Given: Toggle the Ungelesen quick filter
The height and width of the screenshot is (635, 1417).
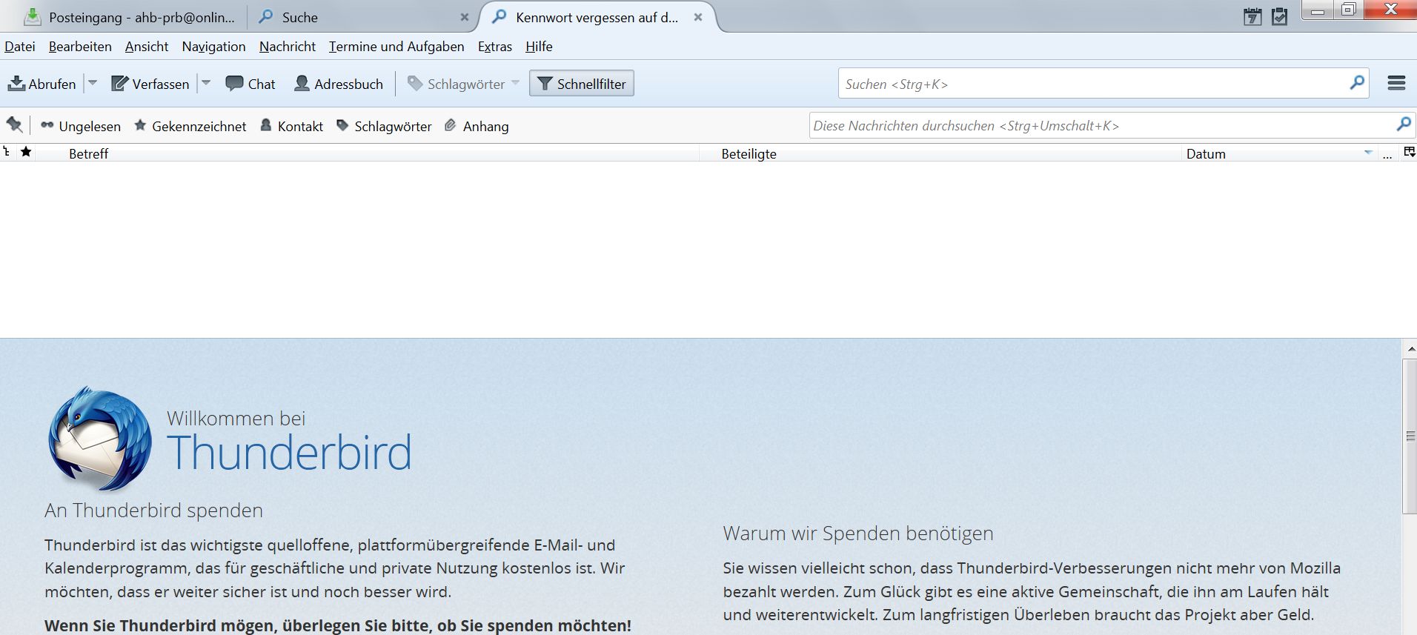Looking at the screenshot, I should pyautogui.click(x=81, y=126).
